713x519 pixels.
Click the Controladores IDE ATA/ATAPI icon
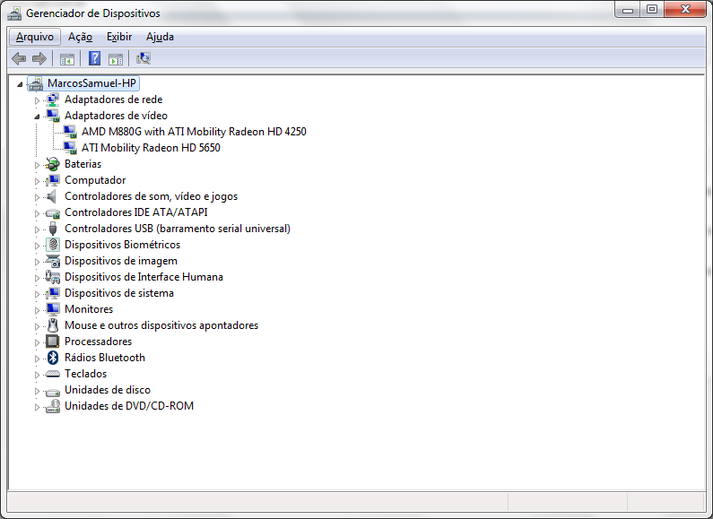click(53, 212)
